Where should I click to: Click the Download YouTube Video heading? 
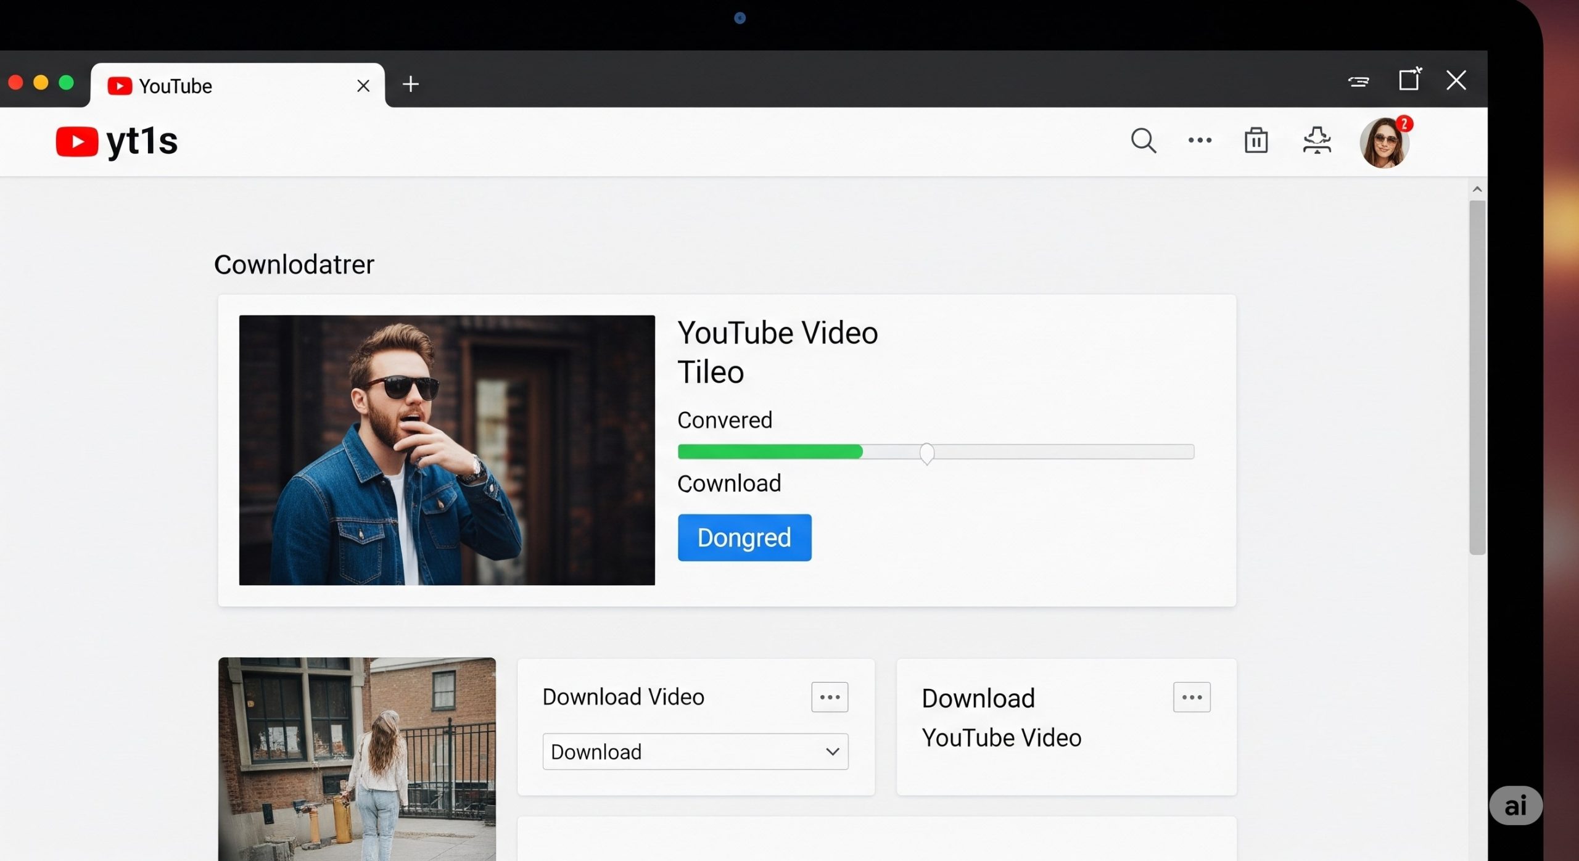(1001, 717)
